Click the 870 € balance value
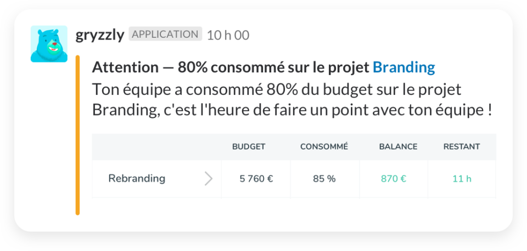 tap(393, 179)
